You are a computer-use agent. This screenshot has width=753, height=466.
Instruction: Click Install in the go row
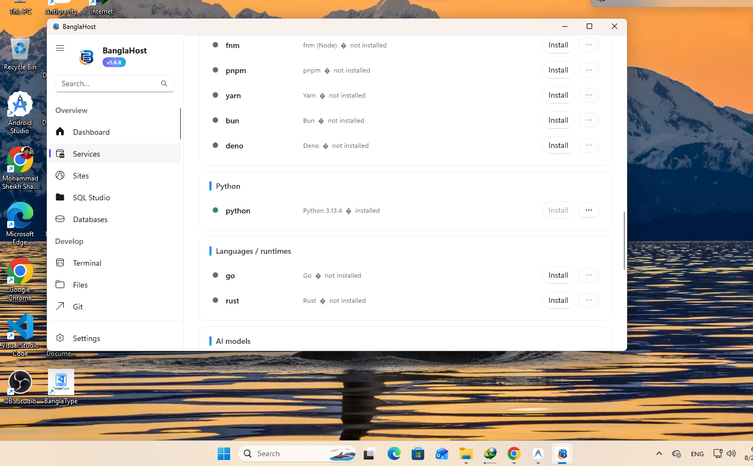click(x=558, y=276)
